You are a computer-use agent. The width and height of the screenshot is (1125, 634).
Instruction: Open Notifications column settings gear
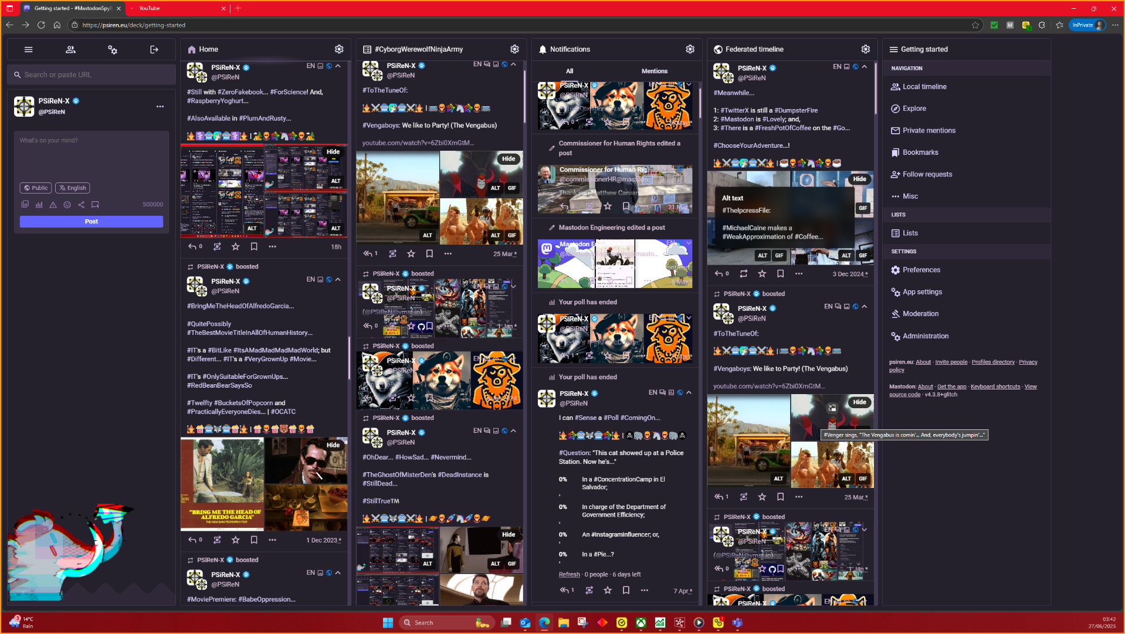[690, 49]
